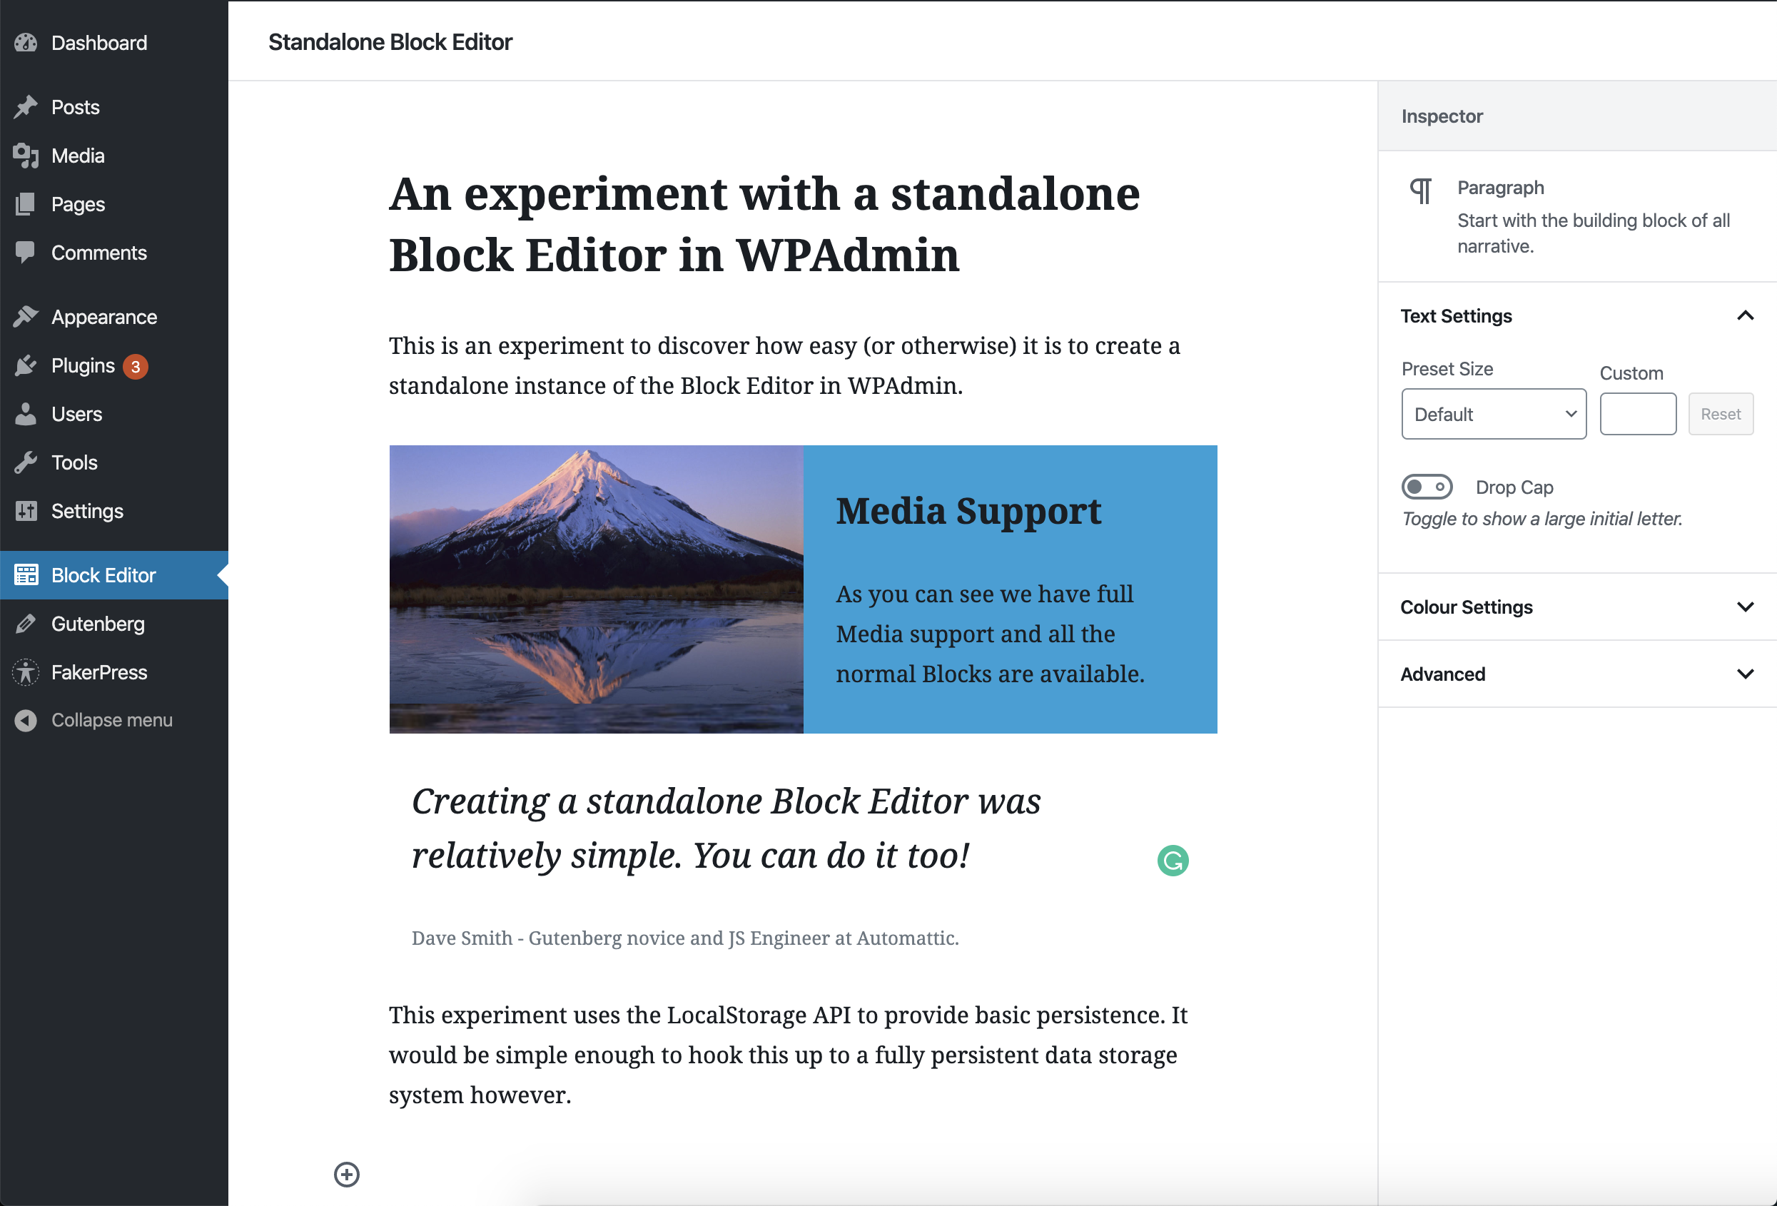Click the Tools wrench icon
The image size is (1777, 1206).
(x=25, y=462)
